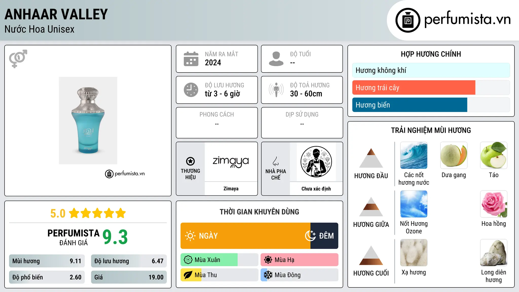
Task: Click the Mùa Xuân season bar
Action: click(x=219, y=260)
